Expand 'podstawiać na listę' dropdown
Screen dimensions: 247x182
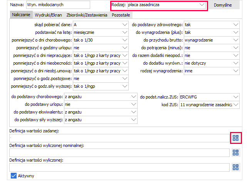click(x=101, y=32)
